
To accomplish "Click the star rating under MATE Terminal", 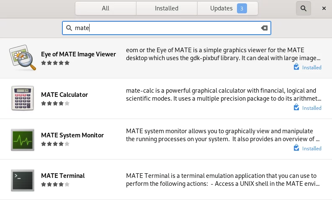I will [55, 185].
